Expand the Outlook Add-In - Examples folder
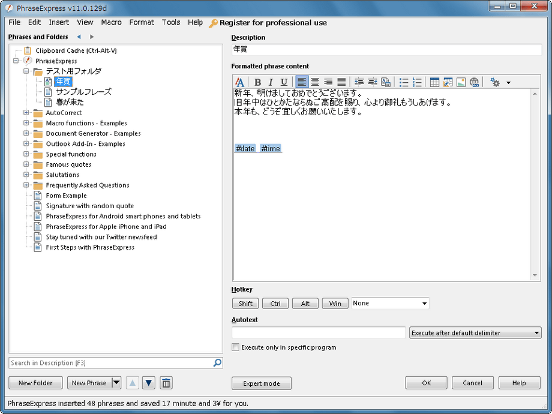 [26, 143]
